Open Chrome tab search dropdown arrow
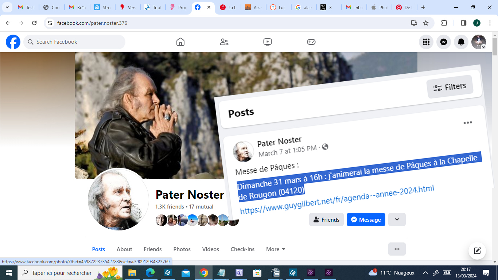 (x=7, y=7)
